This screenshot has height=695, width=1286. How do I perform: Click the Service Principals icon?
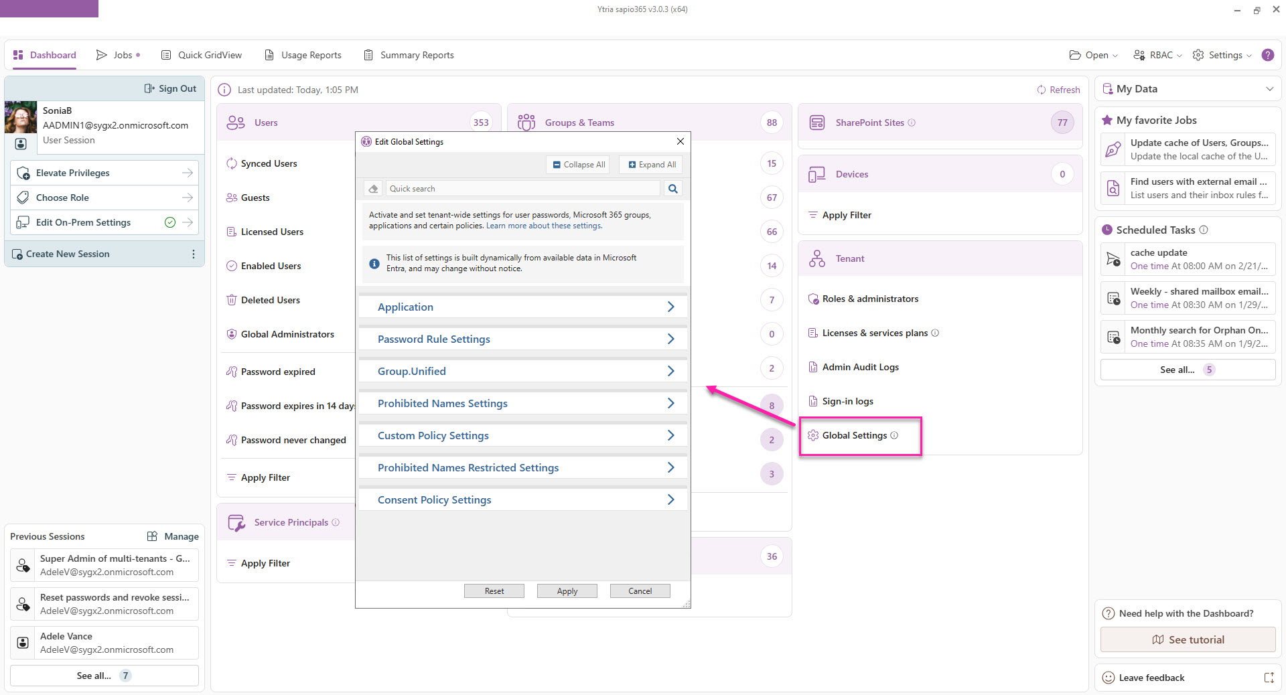236,522
